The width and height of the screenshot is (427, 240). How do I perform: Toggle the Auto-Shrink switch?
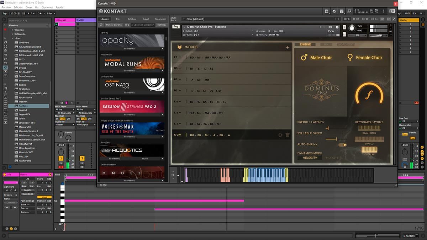pyautogui.click(x=342, y=145)
